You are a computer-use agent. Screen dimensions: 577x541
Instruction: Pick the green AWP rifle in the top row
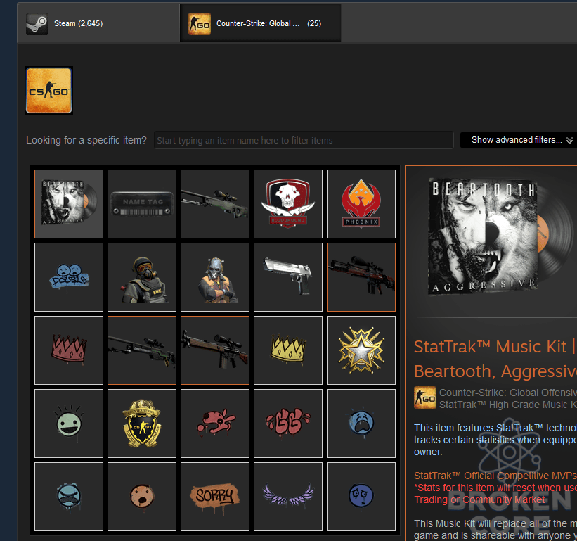point(215,204)
